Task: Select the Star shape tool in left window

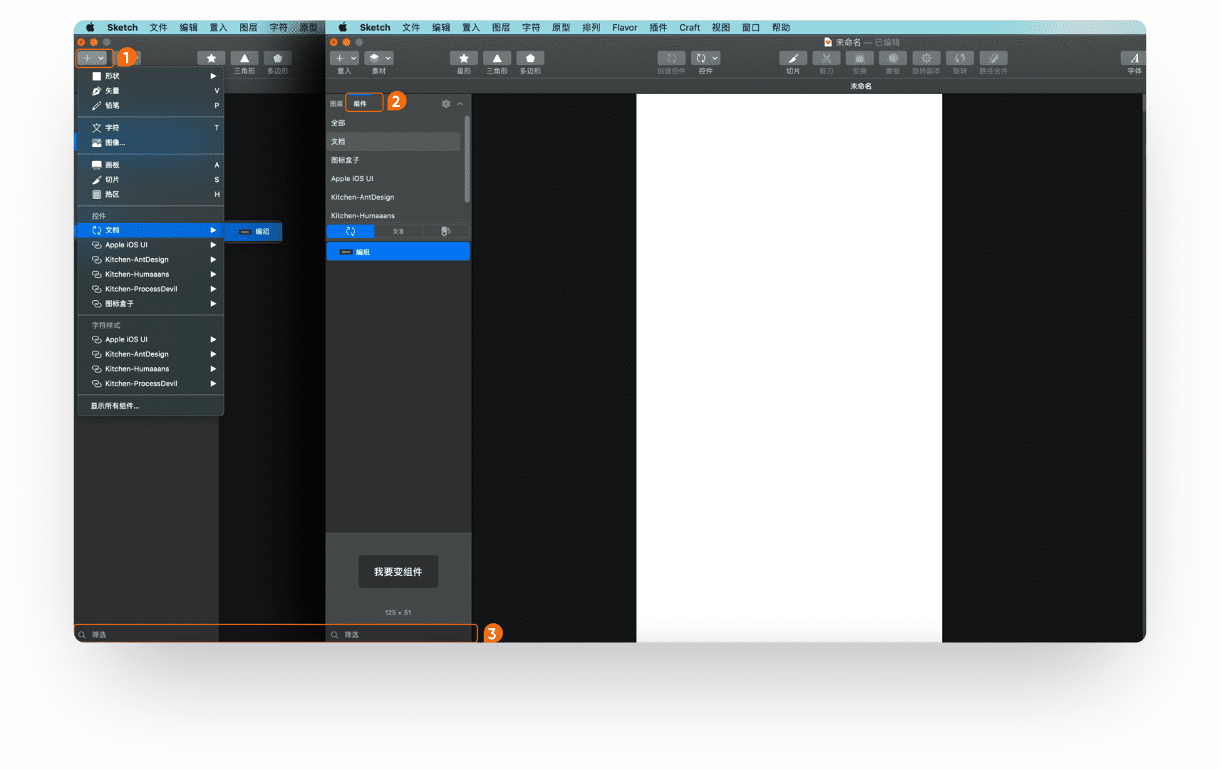Action: (x=211, y=58)
